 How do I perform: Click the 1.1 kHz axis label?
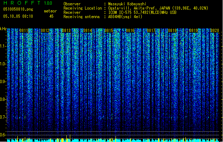(3, 46)
